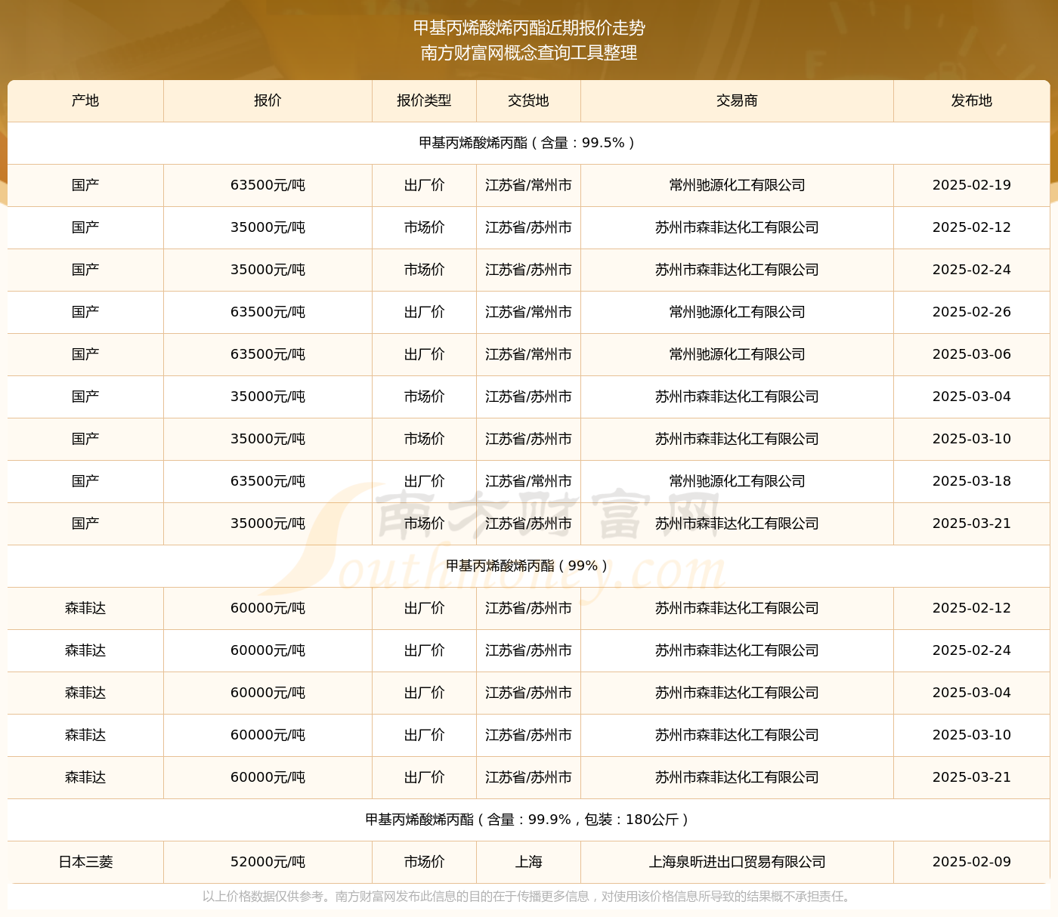Select 63500元/吨 in the 2025-03-18 row
Screen dimensions: 1058x917
[x=268, y=481]
